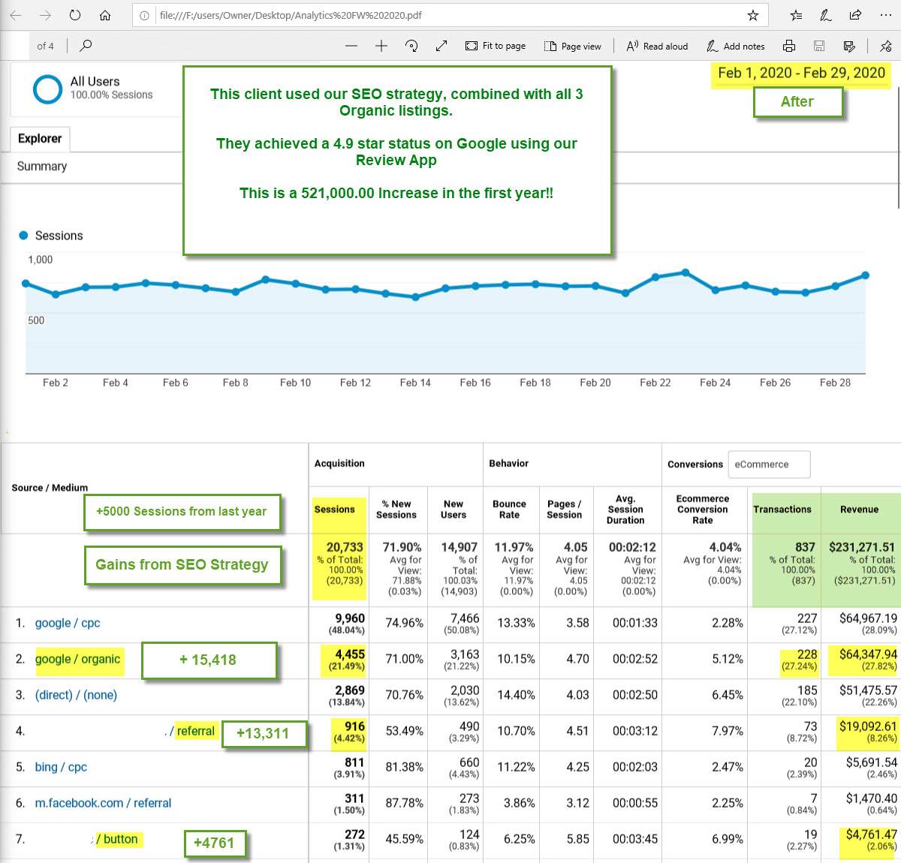Pin the PDF toolbar
This screenshot has height=863, width=901.
tap(886, 46)
